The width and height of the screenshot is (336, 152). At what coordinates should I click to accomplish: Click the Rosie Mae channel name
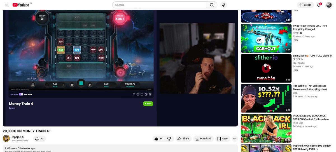click(x=298, y=123)
